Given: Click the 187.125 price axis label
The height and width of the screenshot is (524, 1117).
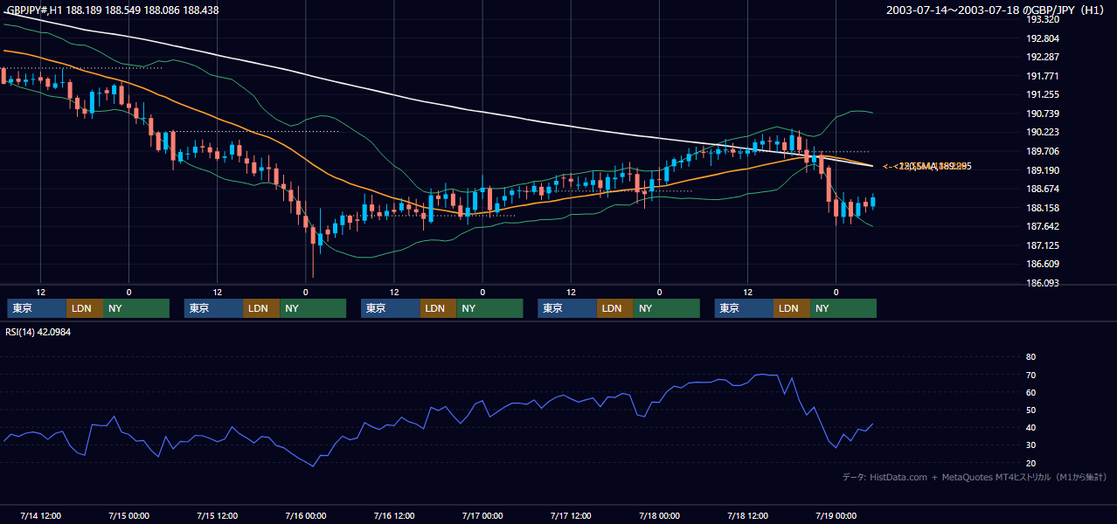Looking at the screenshot, I should click(x=1042, y=245).
